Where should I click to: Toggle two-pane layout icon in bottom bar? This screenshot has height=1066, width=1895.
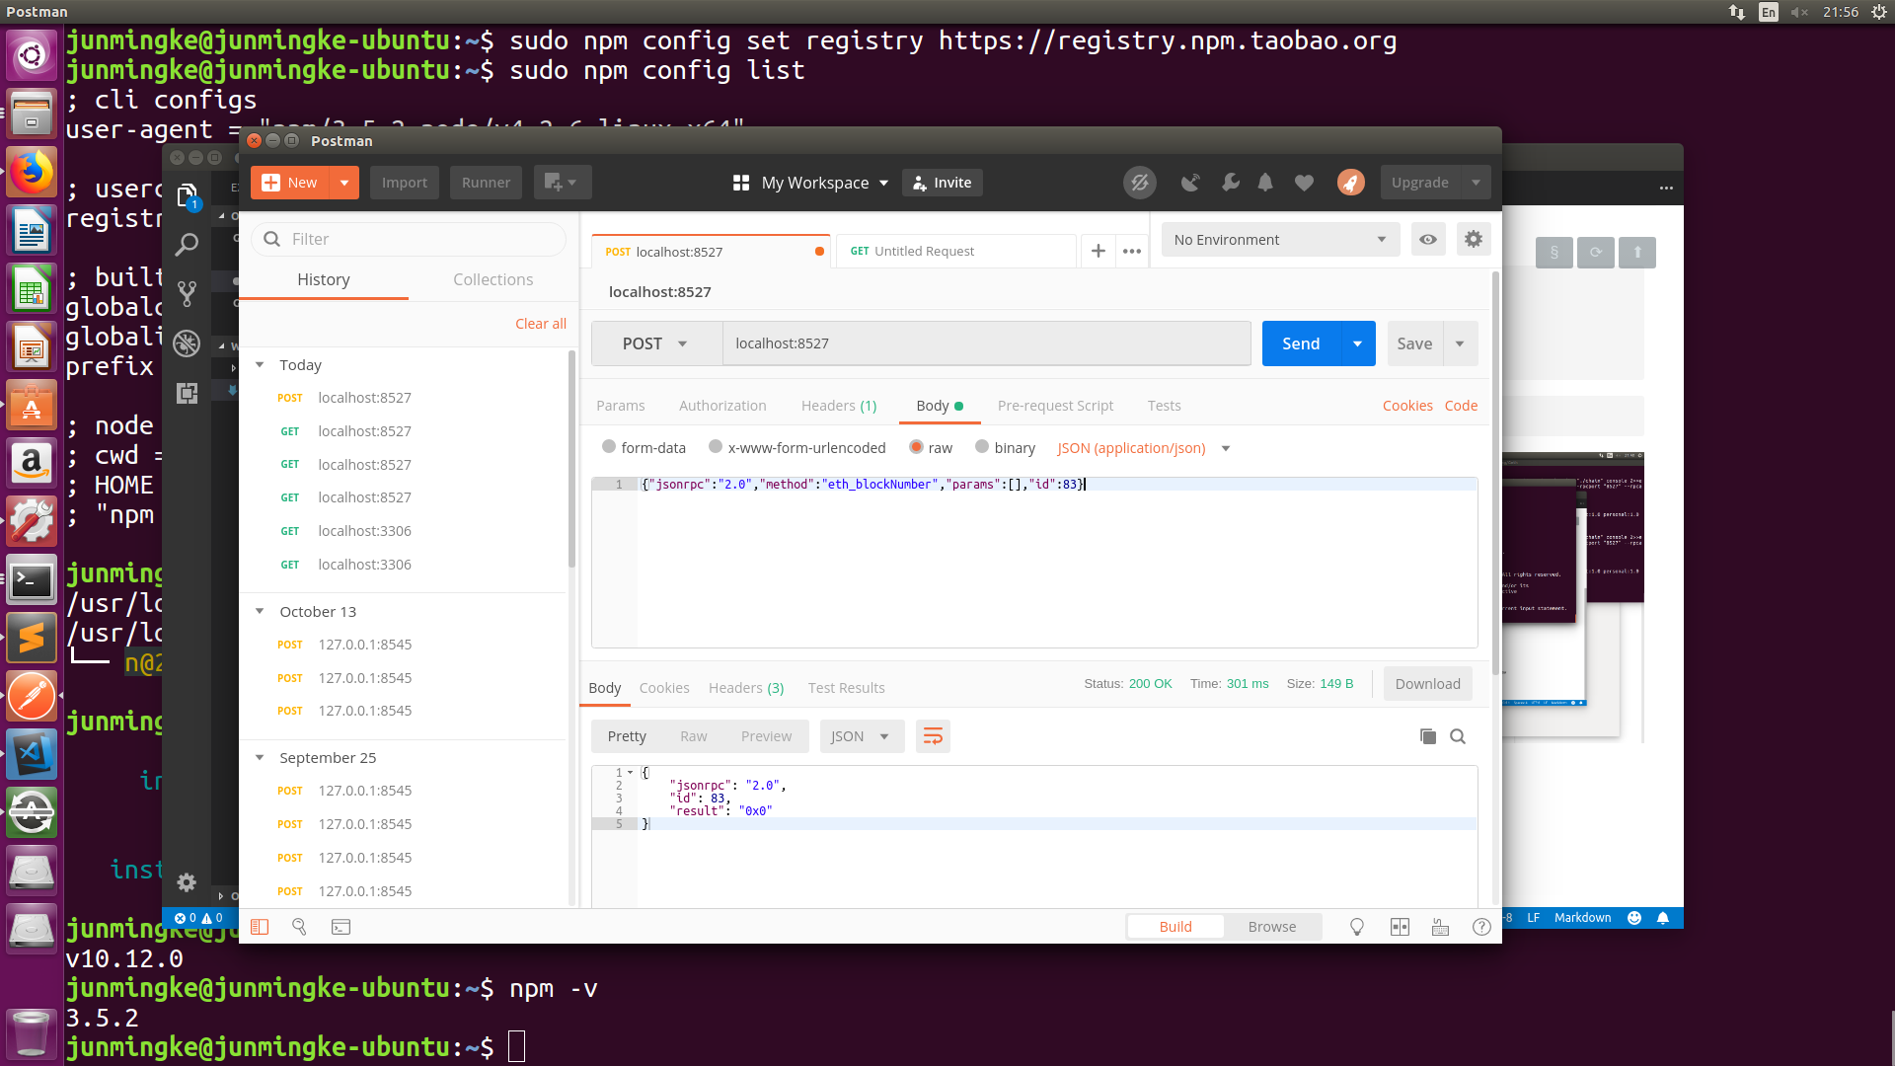point(1400,927)
